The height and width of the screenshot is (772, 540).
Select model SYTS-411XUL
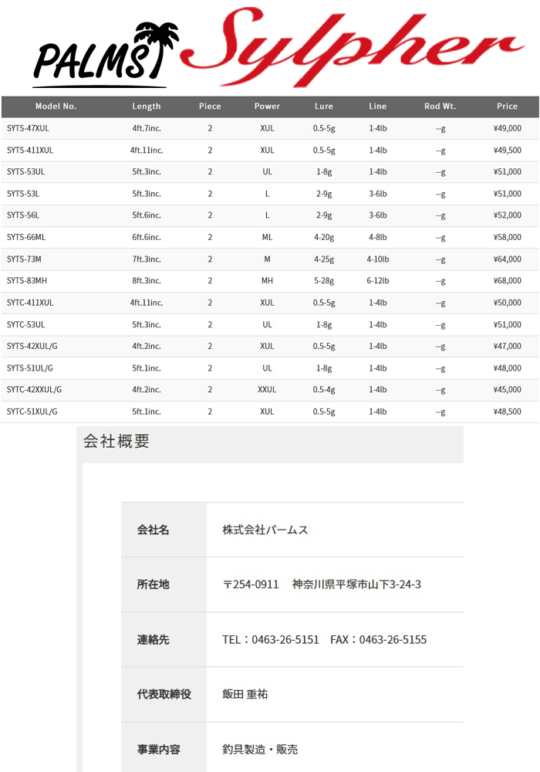coord(30,151)
